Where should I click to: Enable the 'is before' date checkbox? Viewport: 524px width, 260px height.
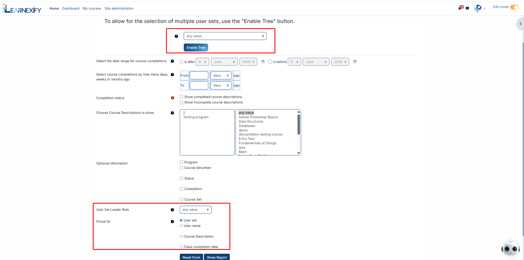coord(270,62)
